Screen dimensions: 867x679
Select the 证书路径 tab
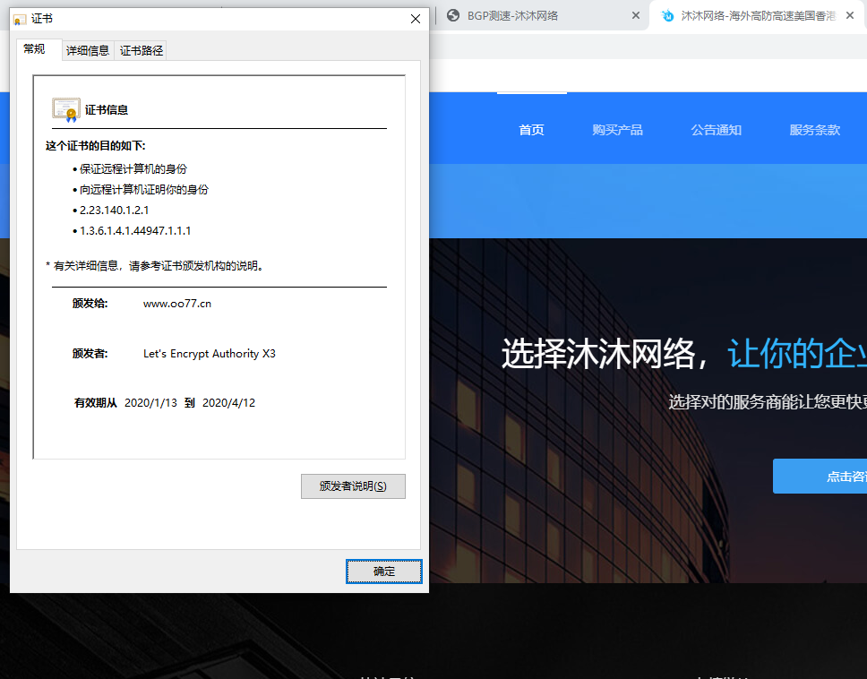142,51
